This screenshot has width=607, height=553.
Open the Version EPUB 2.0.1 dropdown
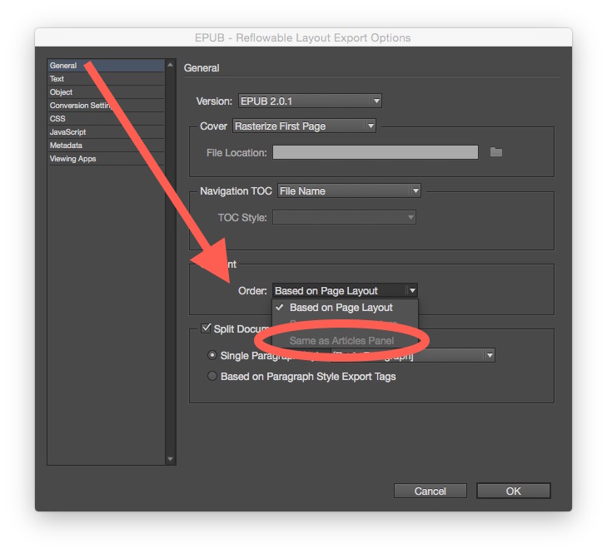tap(310, 101)
